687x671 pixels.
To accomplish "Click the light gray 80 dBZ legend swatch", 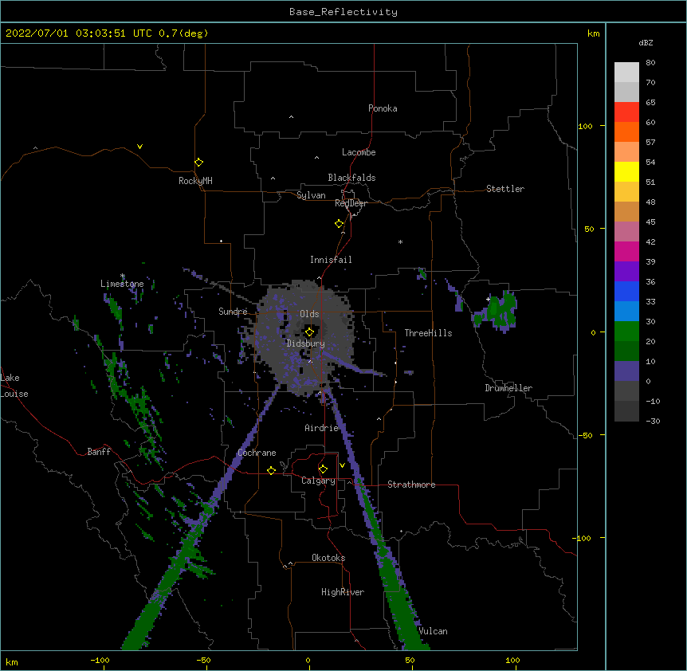I will click(626, 73).
